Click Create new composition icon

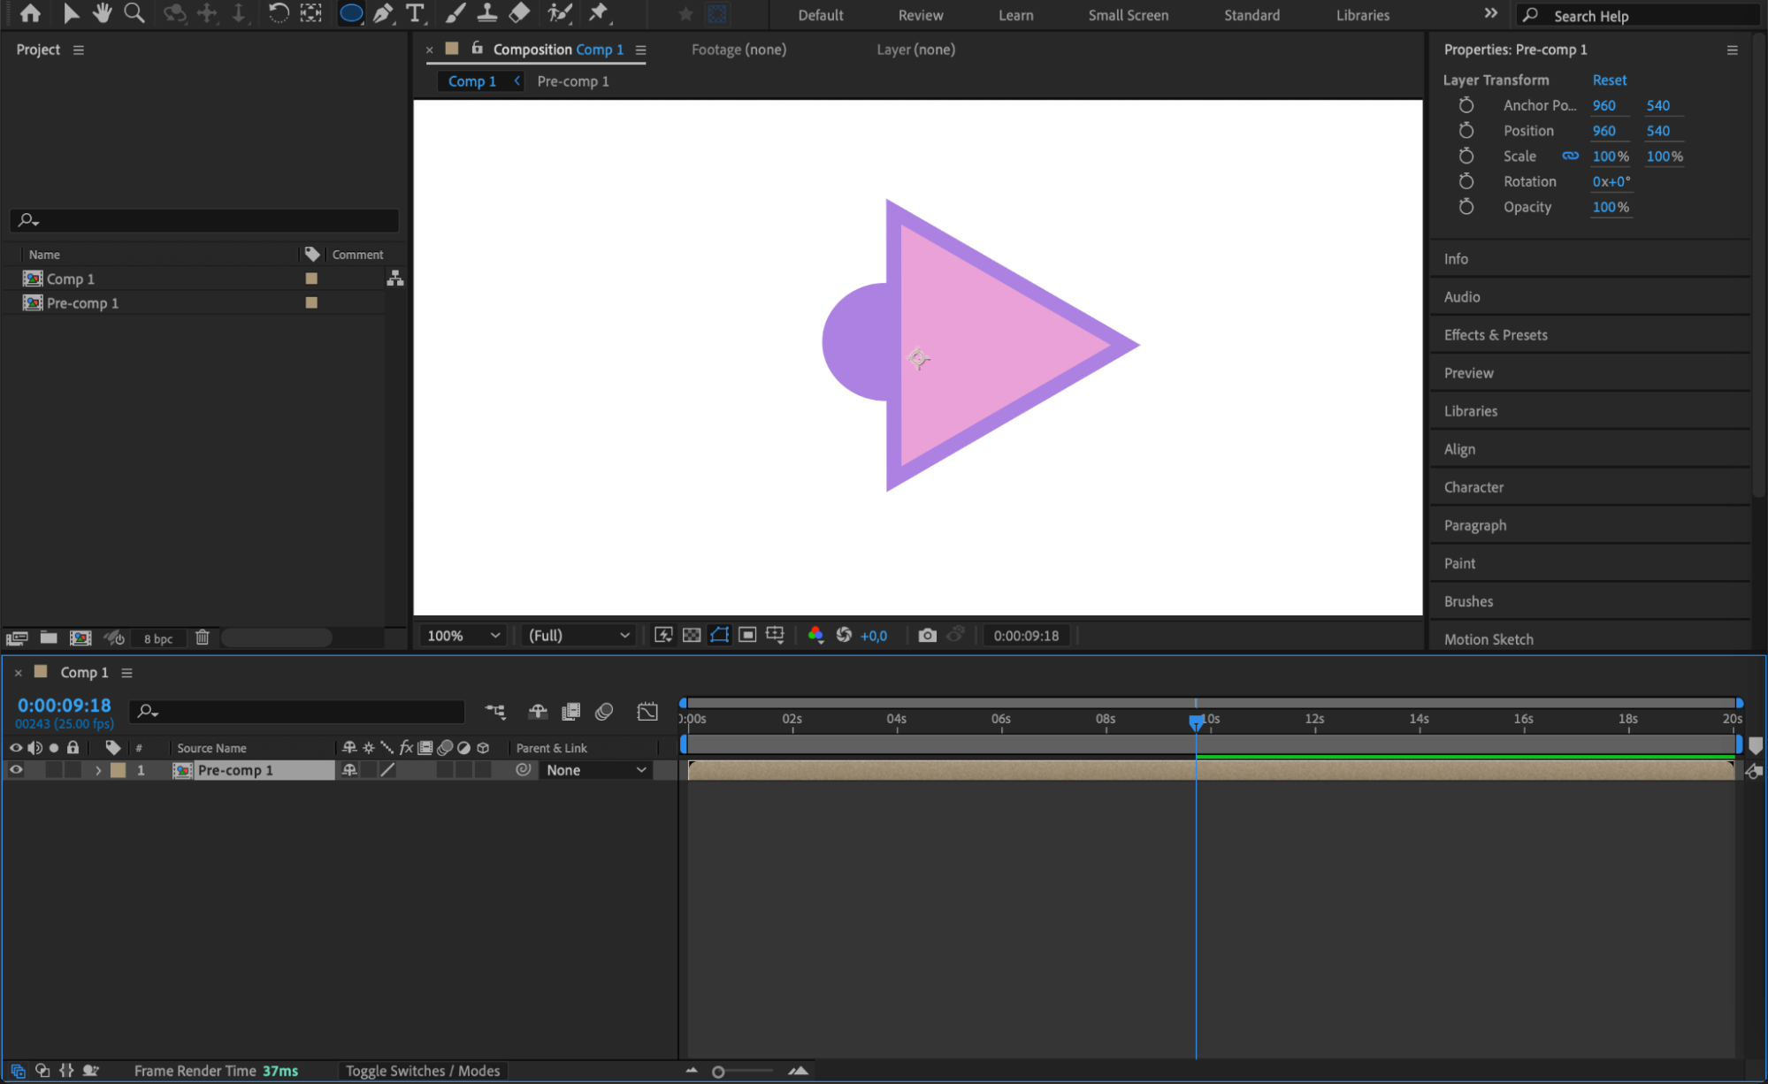(80, 637)
